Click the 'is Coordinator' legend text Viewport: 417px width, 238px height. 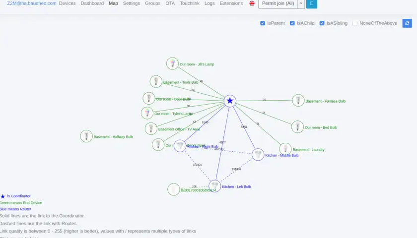19,196
